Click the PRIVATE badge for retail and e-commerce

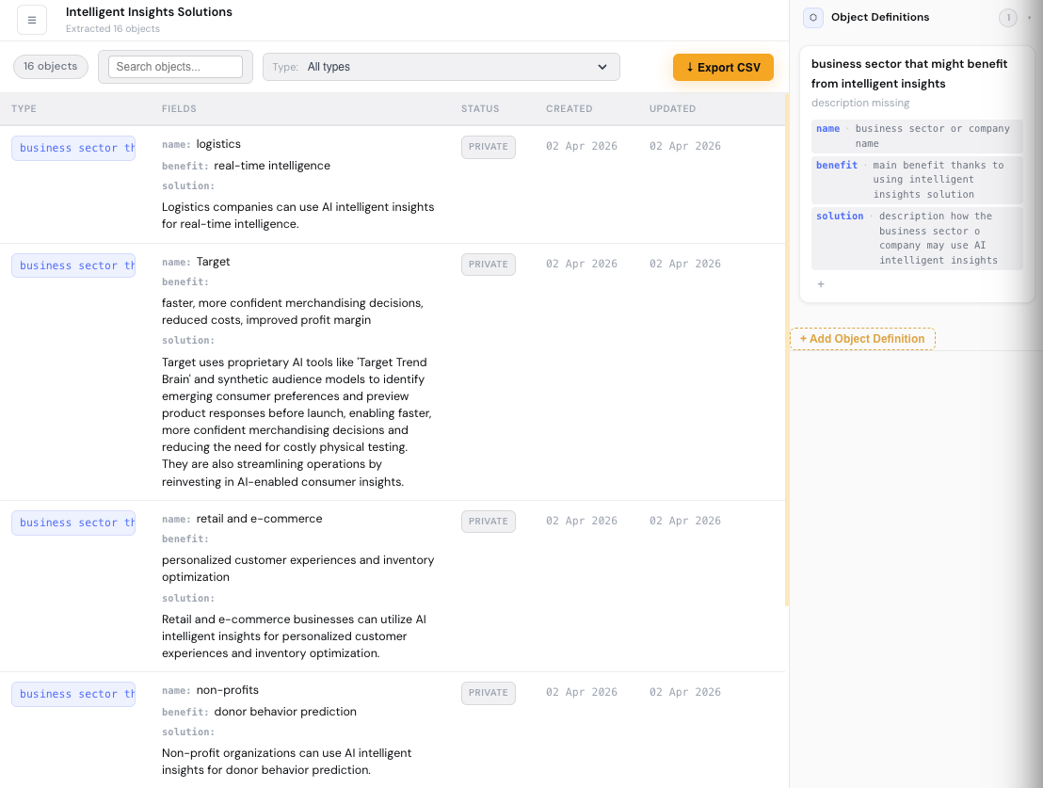(x=489, y=522)
